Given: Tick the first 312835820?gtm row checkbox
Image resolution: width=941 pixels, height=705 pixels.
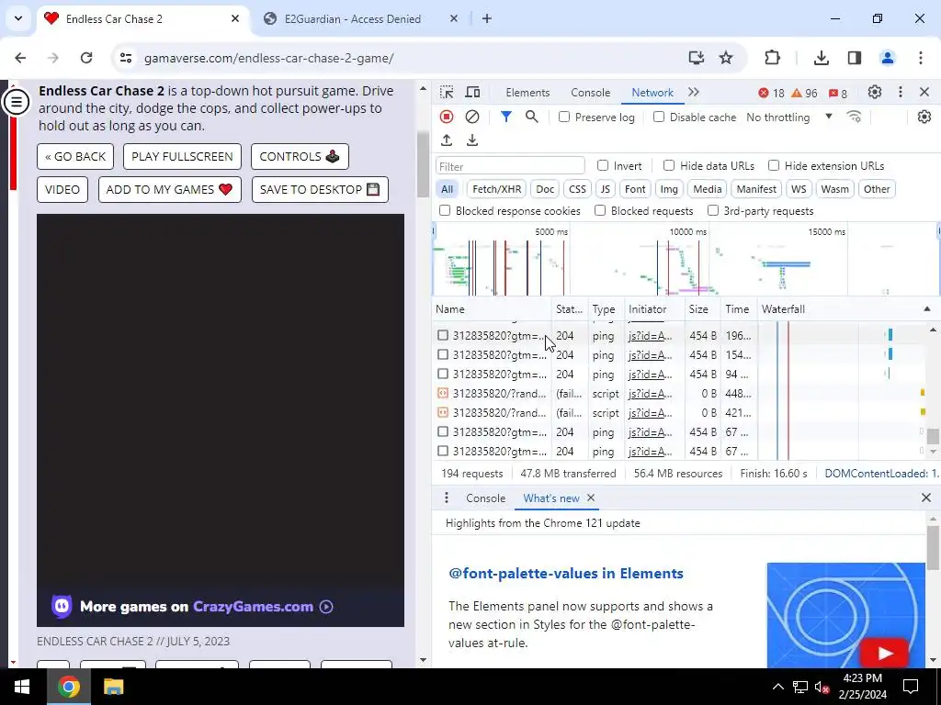Looking at the screenshot, I should pos(443,335).
